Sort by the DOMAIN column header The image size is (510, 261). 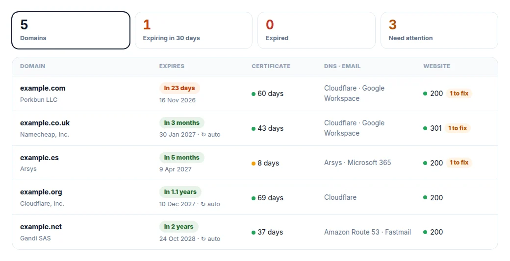coord(32,66)
